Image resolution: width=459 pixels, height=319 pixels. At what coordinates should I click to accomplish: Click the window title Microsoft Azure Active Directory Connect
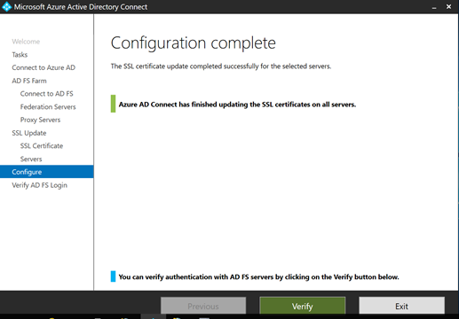point(81,7)
